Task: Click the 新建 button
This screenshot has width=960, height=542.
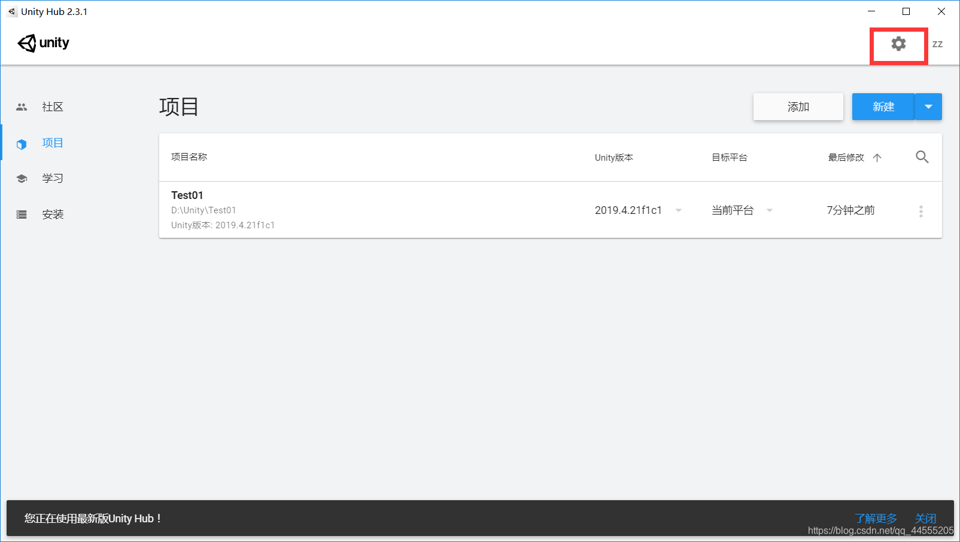Action: pos(883,107)
